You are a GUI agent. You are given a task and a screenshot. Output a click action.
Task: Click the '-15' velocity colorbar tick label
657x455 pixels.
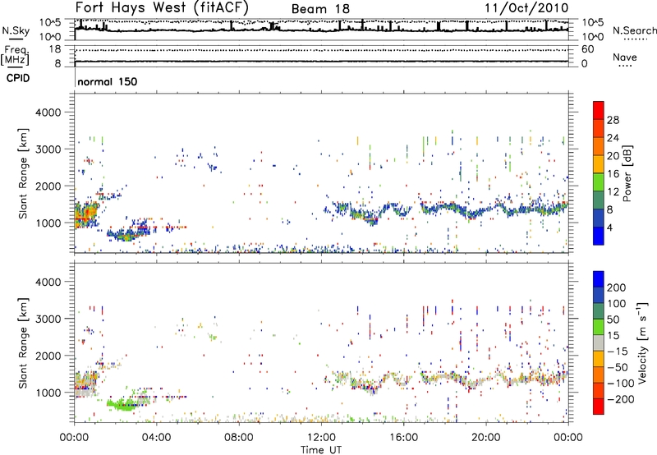[x=618, y=352]
